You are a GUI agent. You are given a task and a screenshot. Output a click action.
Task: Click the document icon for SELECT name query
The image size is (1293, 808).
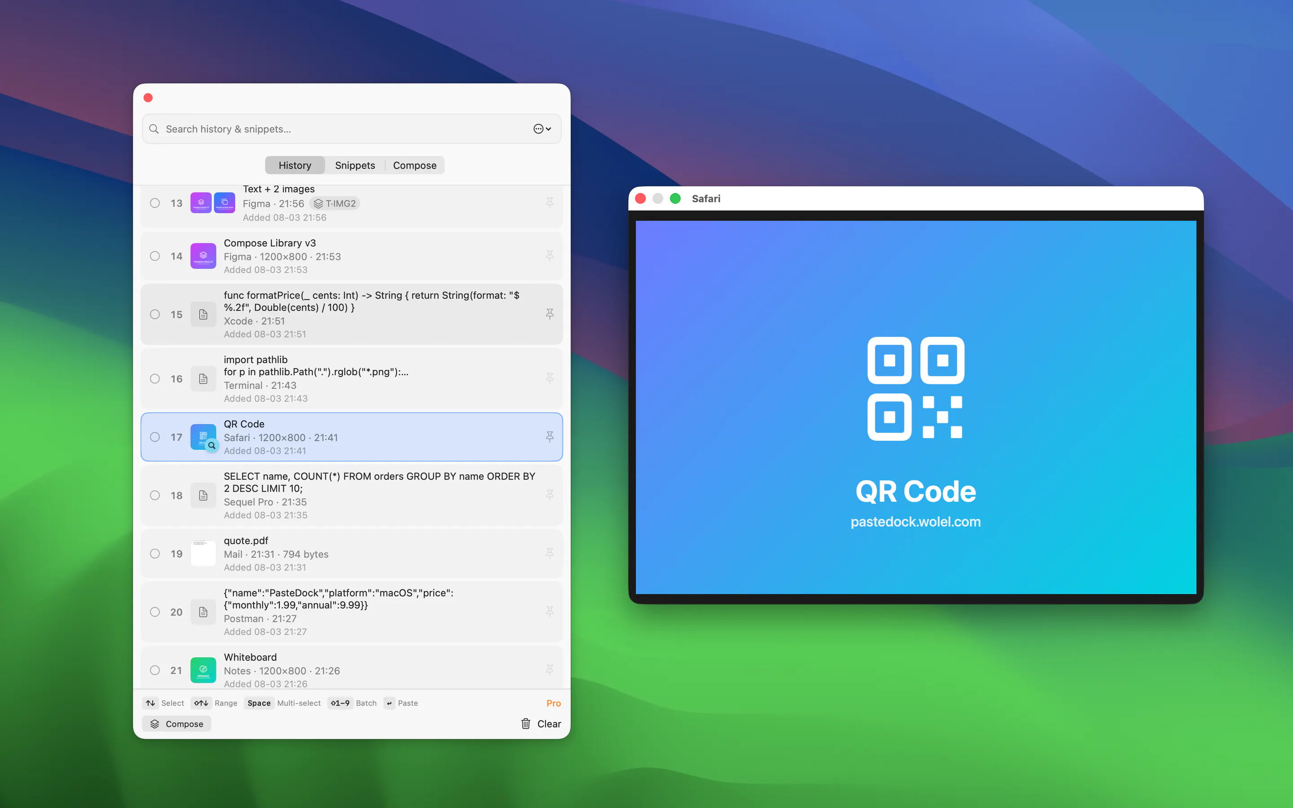click(x=203, y=496)
